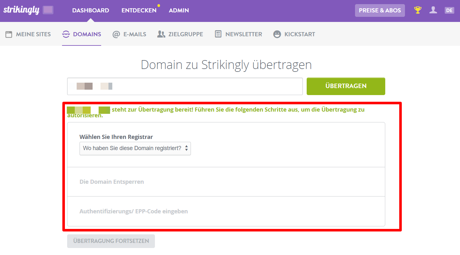Image resolution: width=460 pixels, height=255 pixels.
Task: Open the Admin menu item
Action: tap(179, 10)
